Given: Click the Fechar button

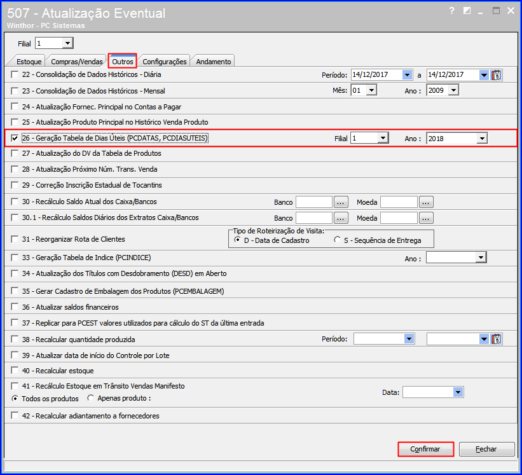Looking at the screenshot, I should click(x=486, y=449).
